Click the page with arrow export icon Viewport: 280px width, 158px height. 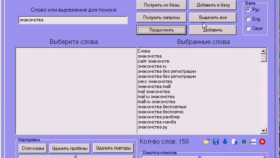[234, 142]
